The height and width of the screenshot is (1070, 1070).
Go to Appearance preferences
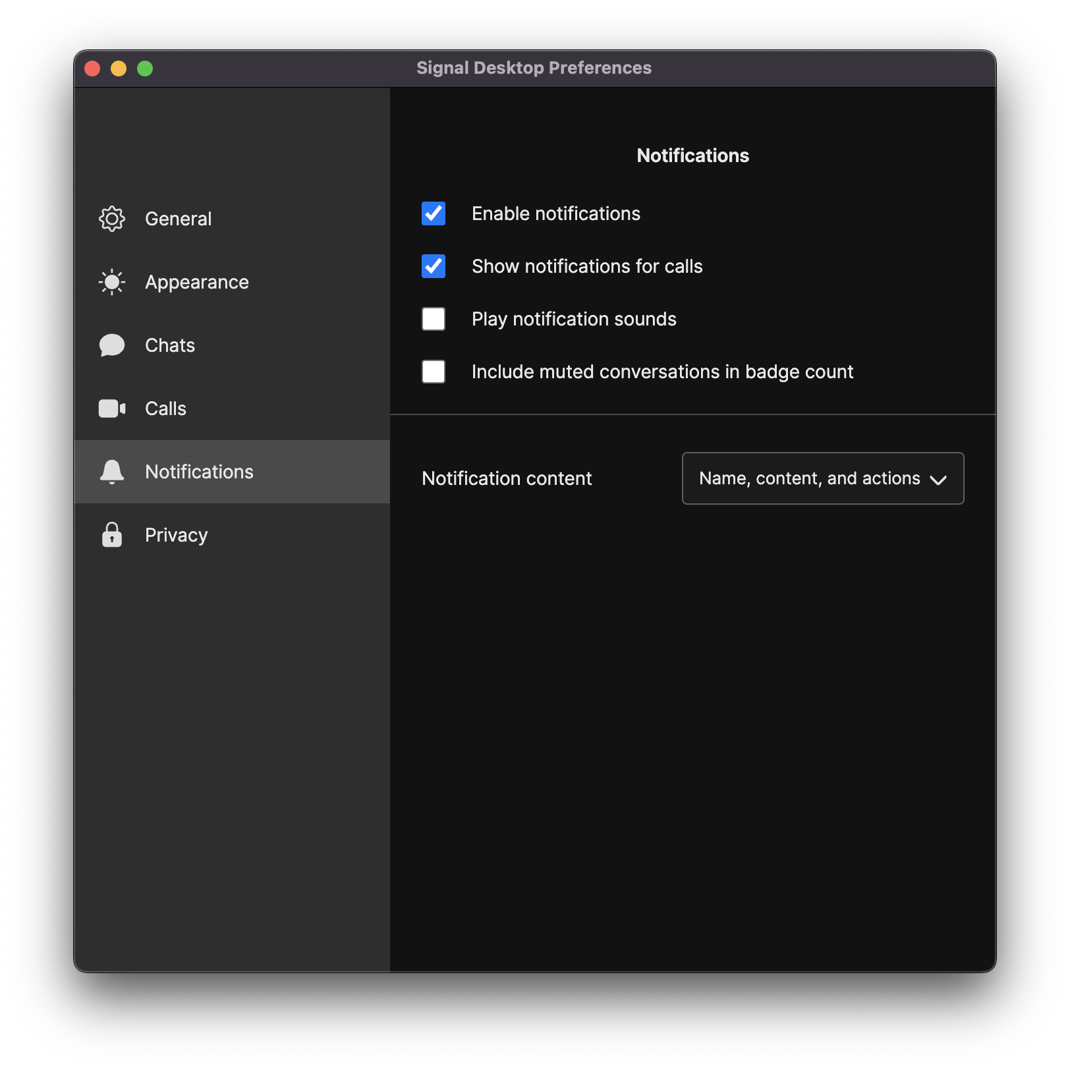[x=196, y=281]
